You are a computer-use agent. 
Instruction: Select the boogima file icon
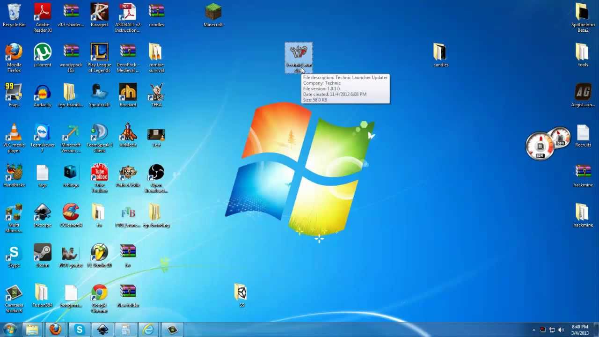point(71,296)
